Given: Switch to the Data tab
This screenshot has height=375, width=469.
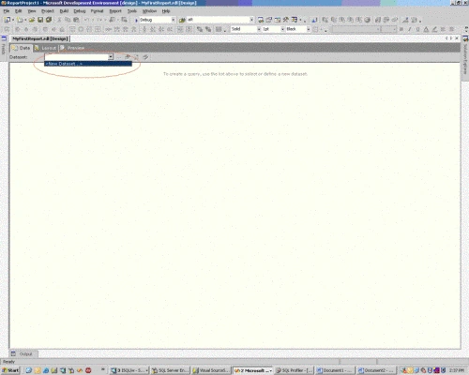Looking at the screenshot, I should 21,48.
